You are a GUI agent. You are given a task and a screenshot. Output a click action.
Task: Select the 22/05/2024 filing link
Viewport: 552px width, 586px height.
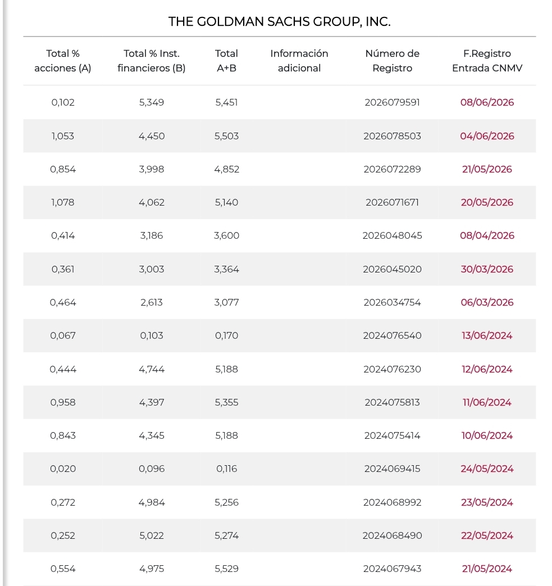point(487,536)
